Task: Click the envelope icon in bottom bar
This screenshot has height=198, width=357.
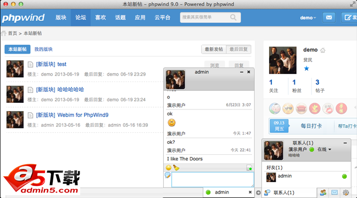Action: [x=334, y=193]
